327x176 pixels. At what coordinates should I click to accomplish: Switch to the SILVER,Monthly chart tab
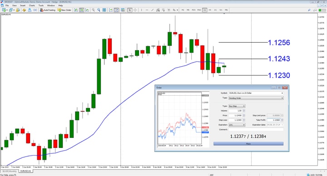10,171
